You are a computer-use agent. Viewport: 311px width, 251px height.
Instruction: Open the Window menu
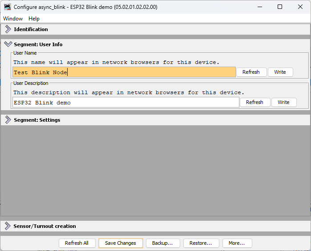point(13,19)
